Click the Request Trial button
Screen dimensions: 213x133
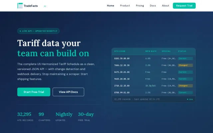coord(184,6)
